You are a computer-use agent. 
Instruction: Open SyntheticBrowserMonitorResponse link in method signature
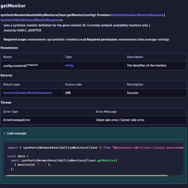click(137, 15)
